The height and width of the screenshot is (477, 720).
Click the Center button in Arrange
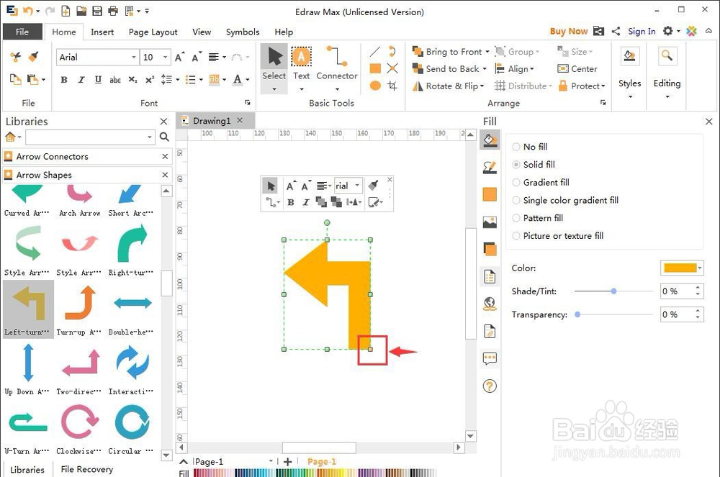coord(577,69)
